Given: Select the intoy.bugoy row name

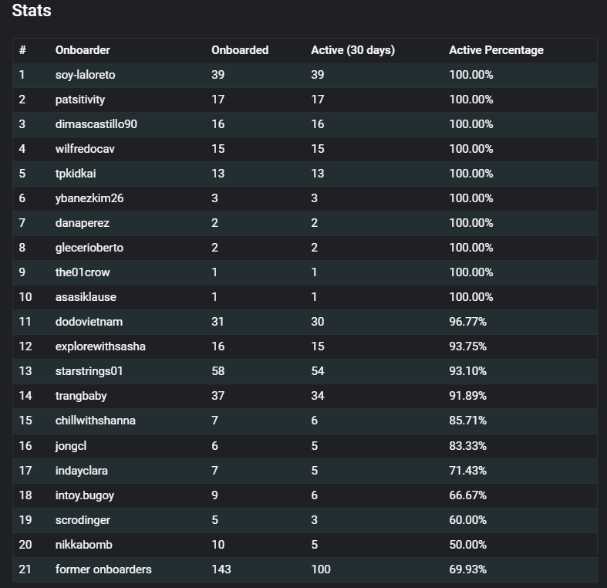Looking at the screenshot, I should click(85, 495).
